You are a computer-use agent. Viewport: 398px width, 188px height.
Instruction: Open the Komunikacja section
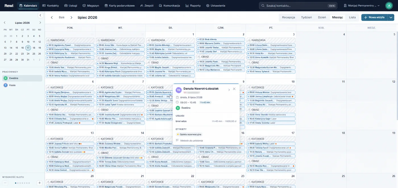(x=169, y=6)
